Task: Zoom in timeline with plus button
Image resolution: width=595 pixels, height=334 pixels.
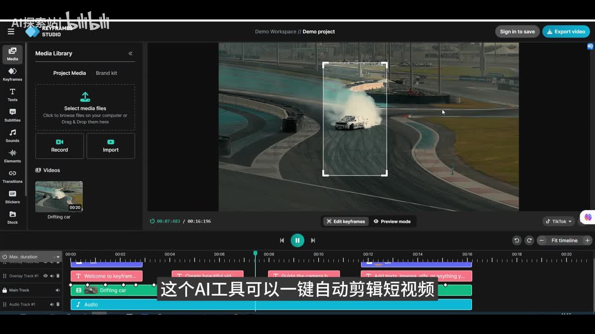Action: point(587,240)
